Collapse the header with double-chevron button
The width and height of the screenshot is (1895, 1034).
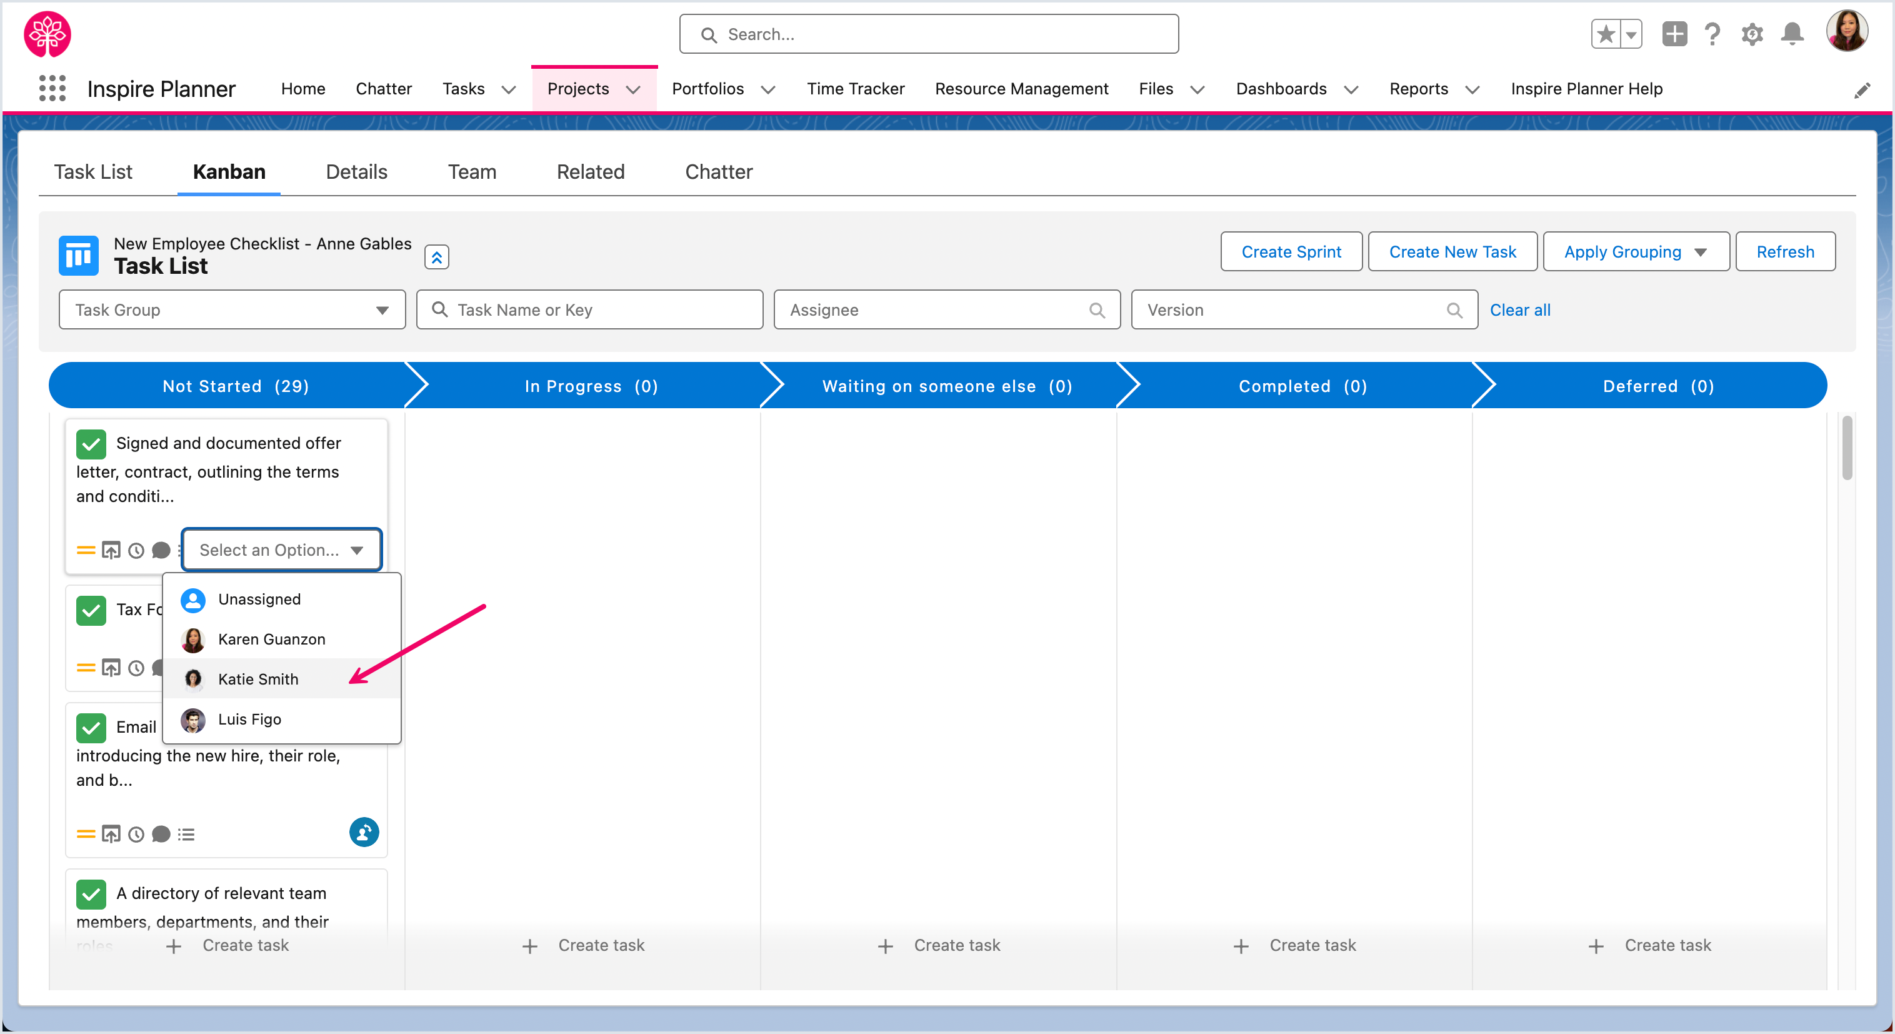pyautogui.click(x=436, y=257)
